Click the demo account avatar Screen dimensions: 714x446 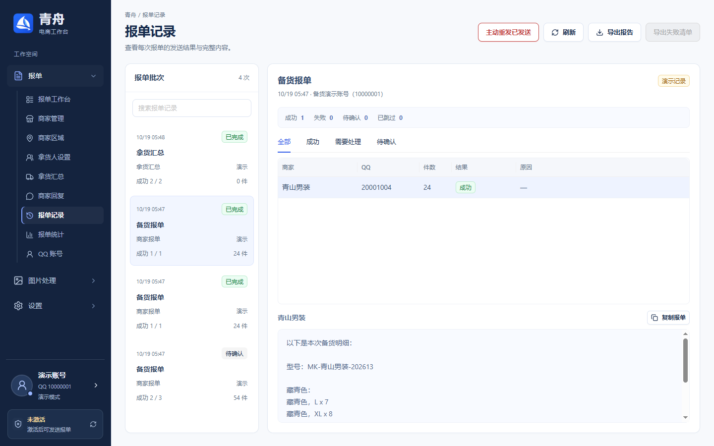click(x=22, y=386)
